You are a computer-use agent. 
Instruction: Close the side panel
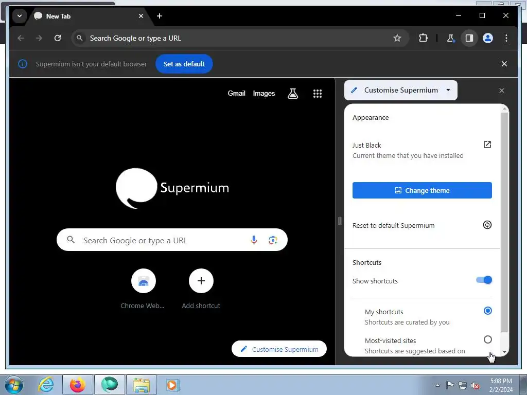coord(501,91)
